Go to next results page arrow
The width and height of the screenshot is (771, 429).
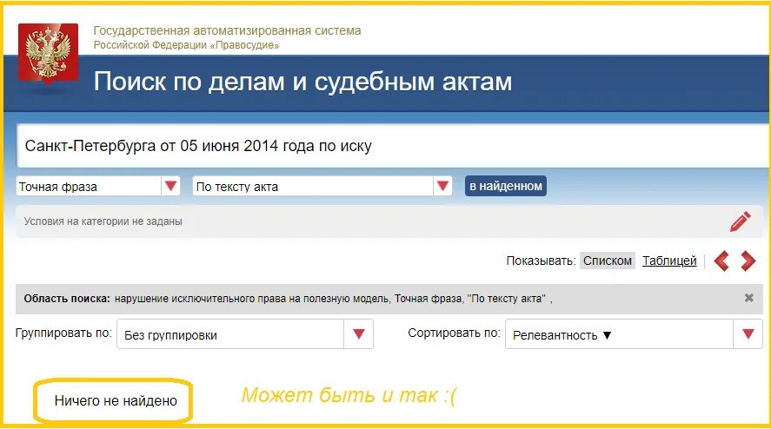[x=748, y=261]
